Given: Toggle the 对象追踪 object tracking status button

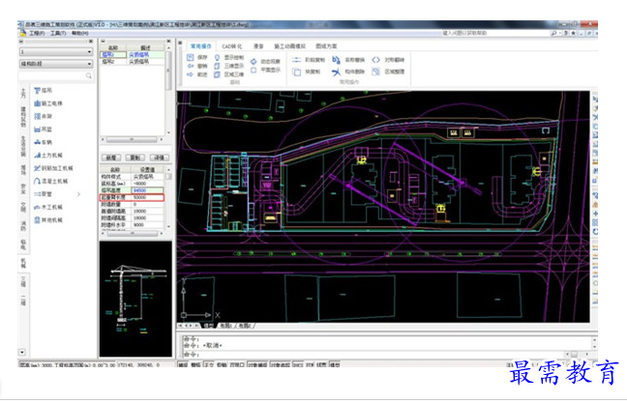Looking at the screenshot, I should (280, 364).
